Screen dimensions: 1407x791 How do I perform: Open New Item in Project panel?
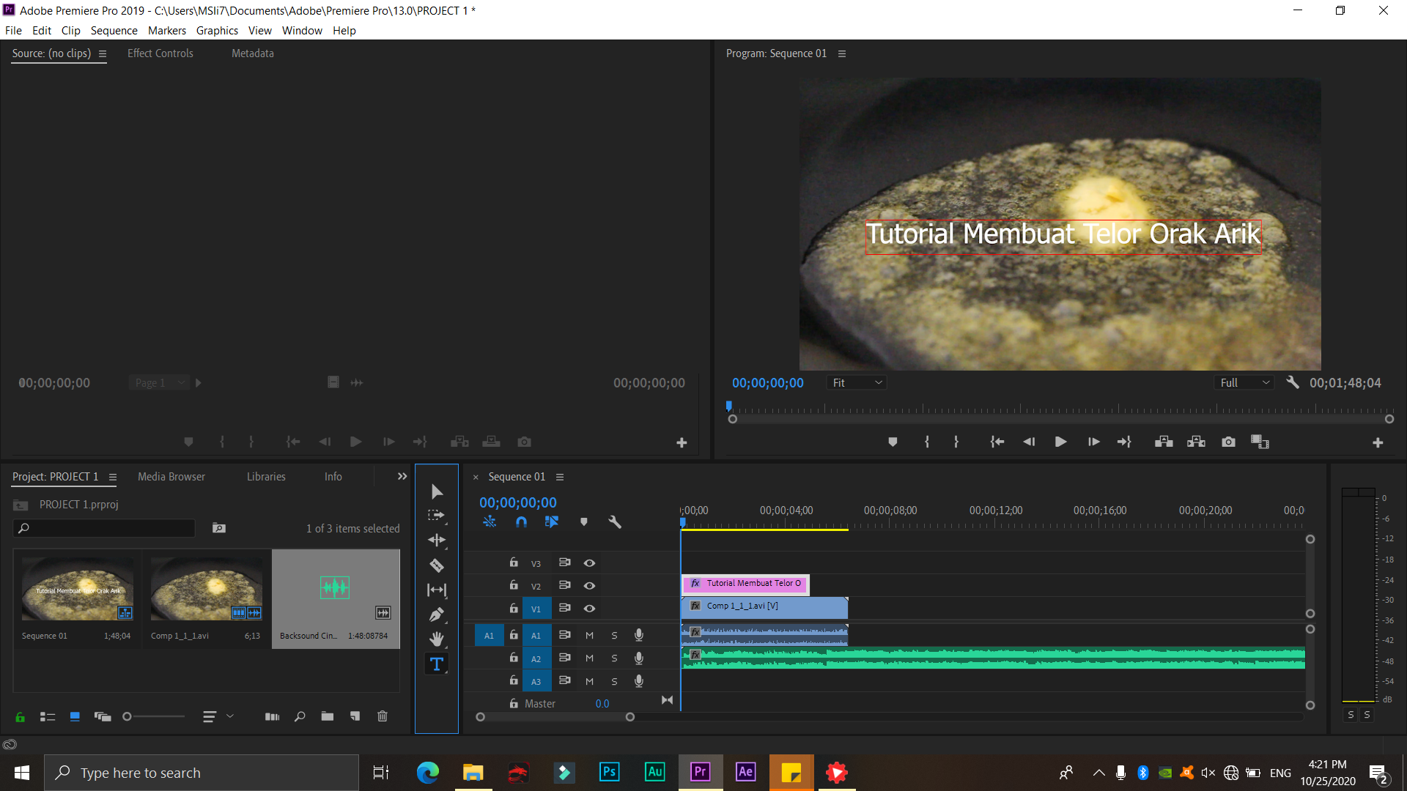[355, 716]
